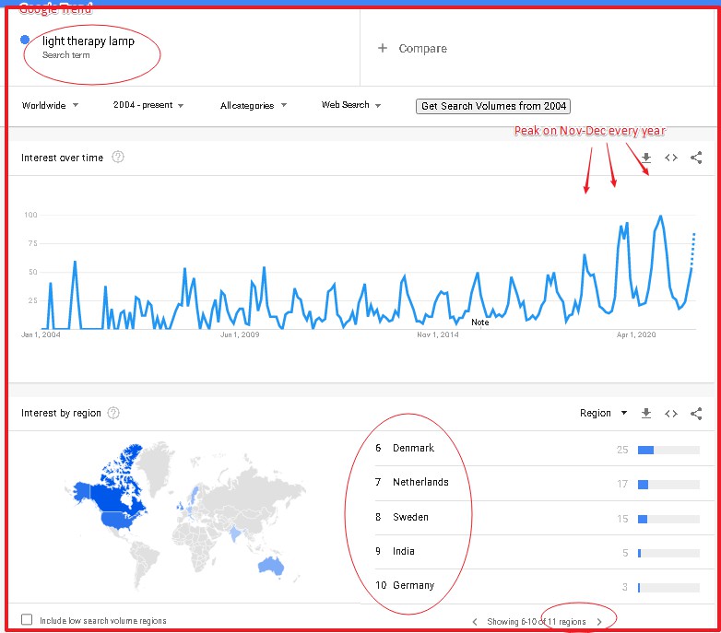Download the Interest by region data
Screen dimensions: 721x633
pos(646,414)
